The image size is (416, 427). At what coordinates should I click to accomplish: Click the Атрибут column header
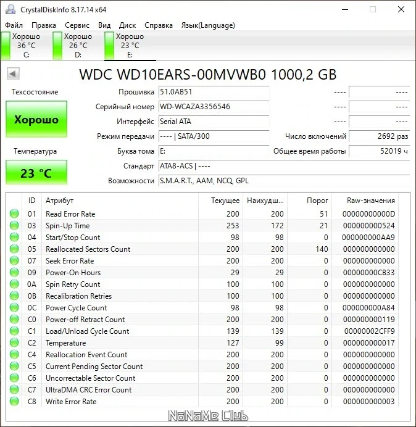tap(120, 201)
